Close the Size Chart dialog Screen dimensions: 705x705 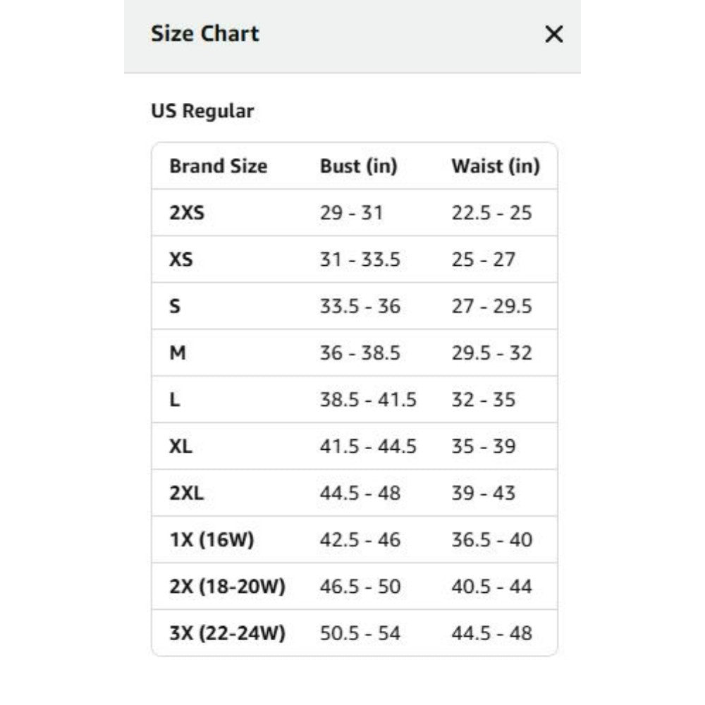[x=553, y=34]
